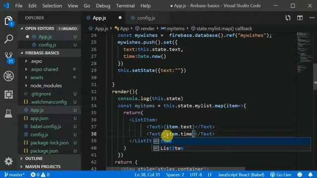
Task: Change encoding via UTF-8 status item
Action: click(196, 175)
